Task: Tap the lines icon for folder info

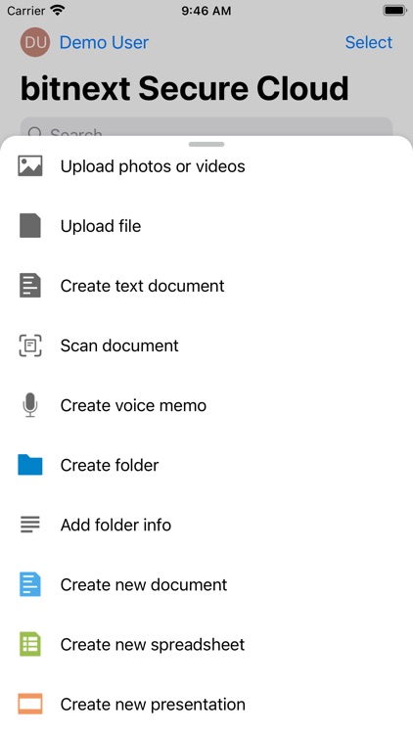Action: (x=30, y=525)
